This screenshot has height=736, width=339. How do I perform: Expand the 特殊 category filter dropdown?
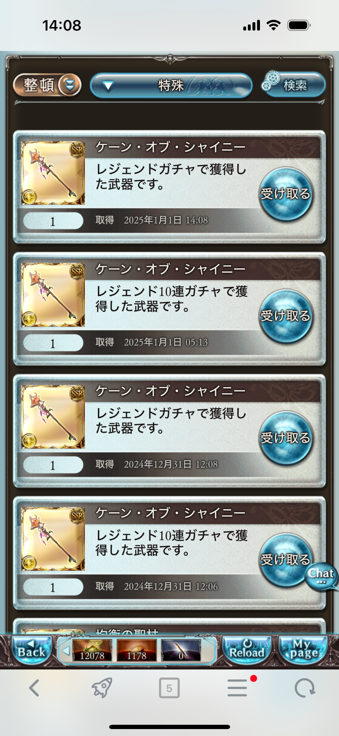point(171,85)
